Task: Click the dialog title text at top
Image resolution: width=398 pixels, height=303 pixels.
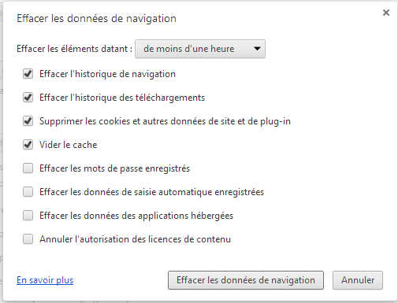Action: [x=96, y=19]
